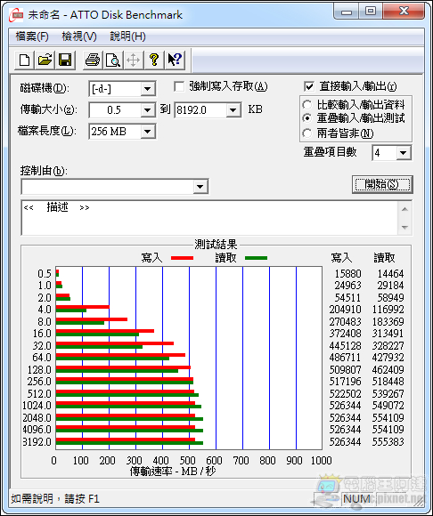The image size is (433, 516).
Task: Click description box scroll up arrow
Action: (x=405, y=209)
